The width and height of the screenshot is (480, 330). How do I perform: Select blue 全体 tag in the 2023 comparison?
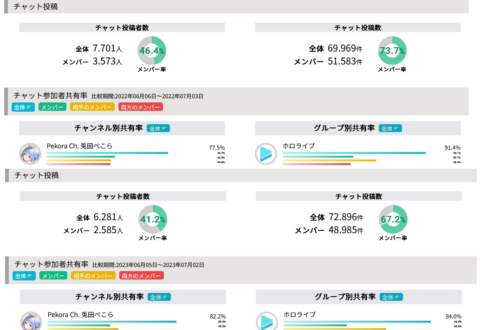(24, 276)
